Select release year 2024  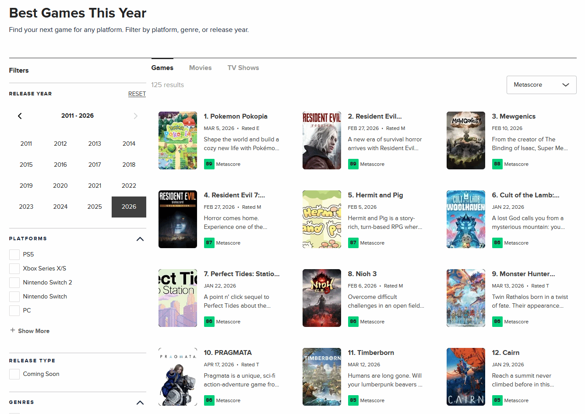[x=60, y=207]
